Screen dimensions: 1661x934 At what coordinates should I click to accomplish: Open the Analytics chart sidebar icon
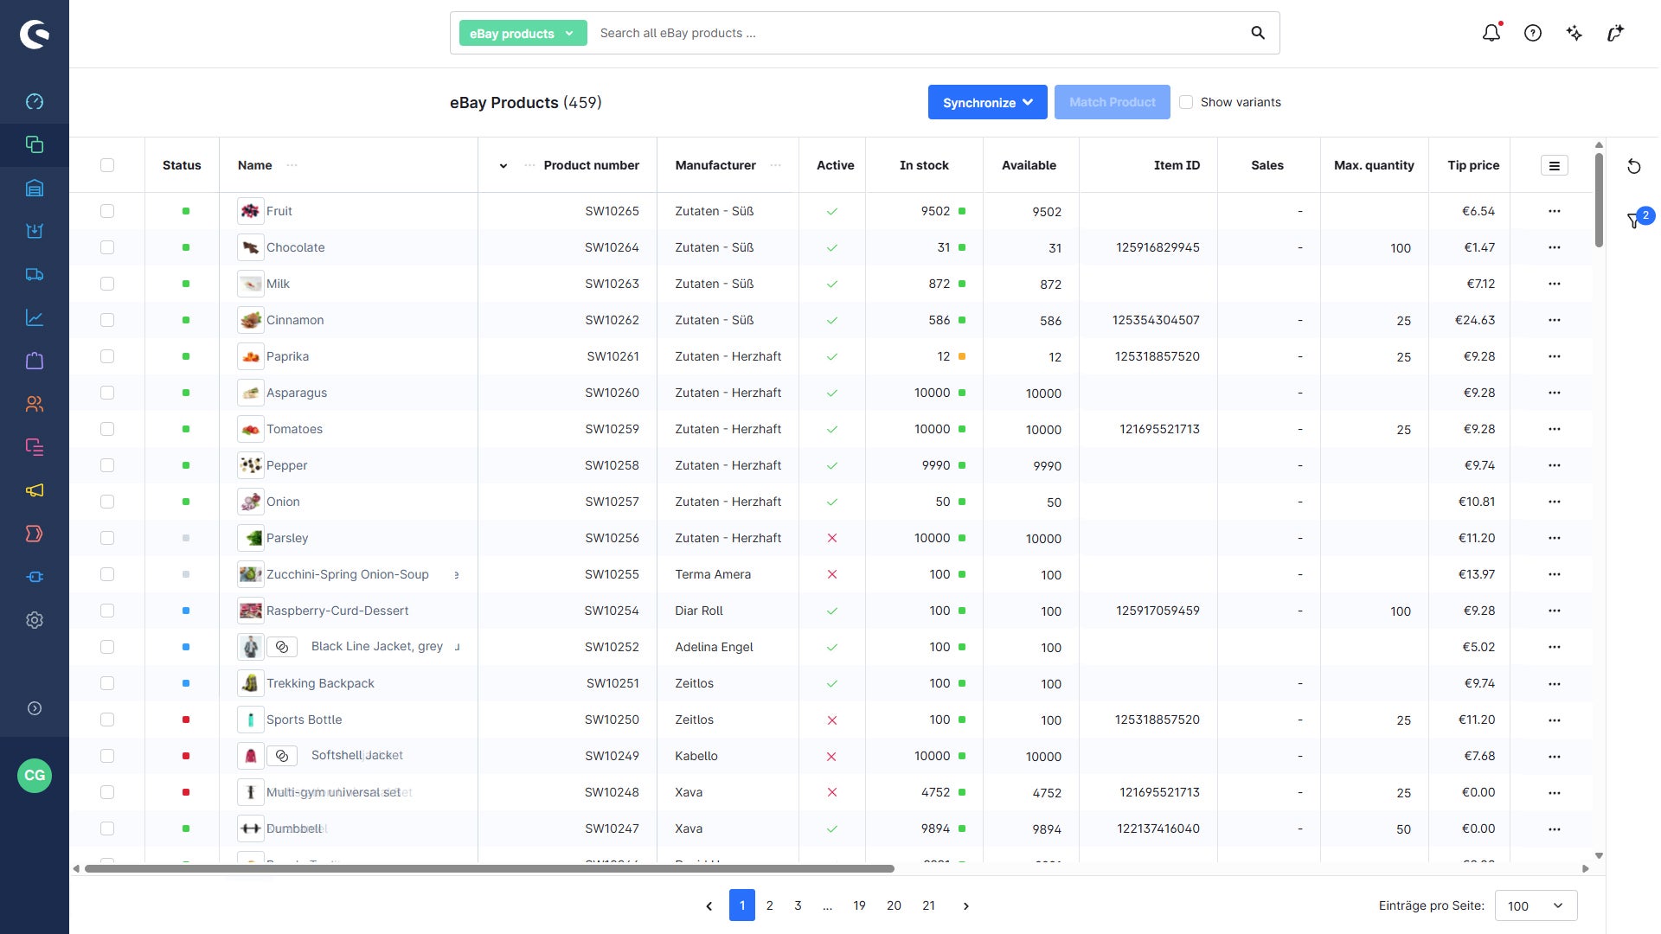coord(35,317)
